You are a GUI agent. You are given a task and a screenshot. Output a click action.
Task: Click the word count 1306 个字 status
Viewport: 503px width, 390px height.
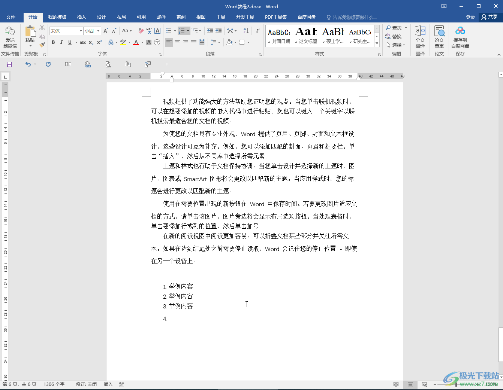coord(54,384)
